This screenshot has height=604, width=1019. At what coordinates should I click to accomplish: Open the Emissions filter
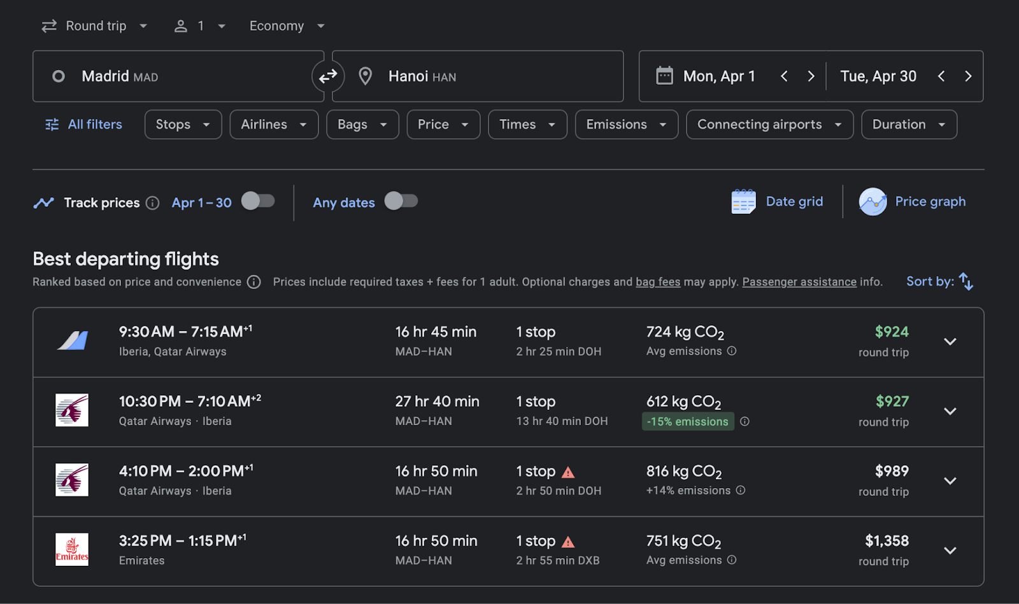627,125
